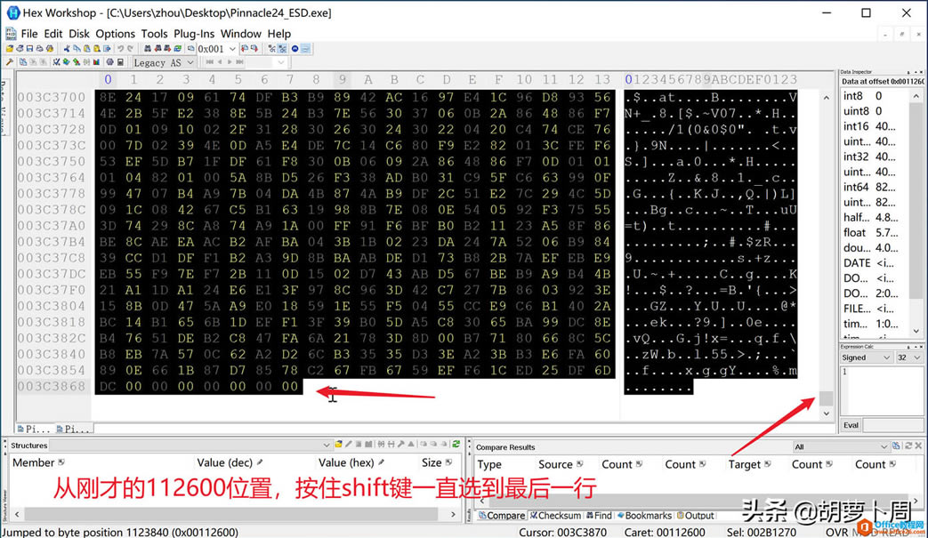Open the All filter dropdown in Compare Results
Screen dimensions: 928x538
pos(884,446)
